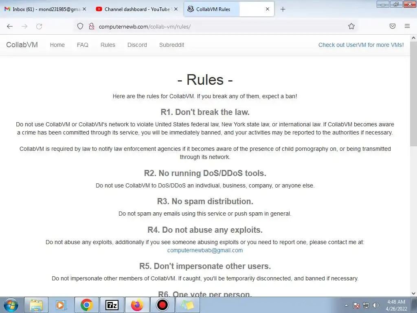Image resolution: width=417 pixels, height=313 pixels.
Task: Open a new tab with the plus button
Action: (x=283, y=9)
